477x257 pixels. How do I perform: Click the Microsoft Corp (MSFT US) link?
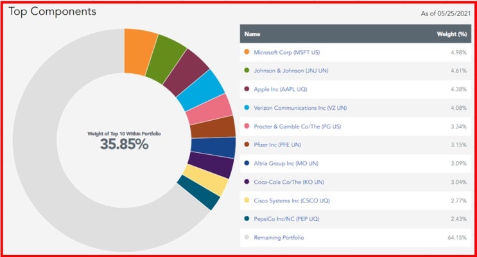[x=287, y=53]
